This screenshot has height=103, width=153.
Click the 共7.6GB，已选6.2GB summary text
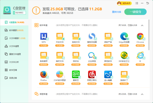[128, 25]
